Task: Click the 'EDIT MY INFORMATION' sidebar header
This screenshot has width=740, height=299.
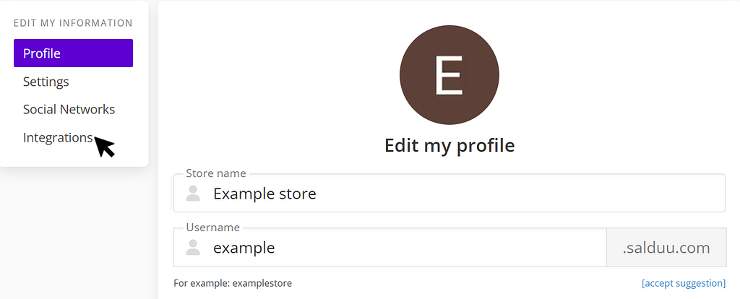Action: pyautogui.click(x=73, y=23)
